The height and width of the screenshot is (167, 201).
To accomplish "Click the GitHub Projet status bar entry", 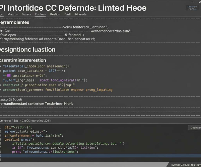I will [186, 165].
